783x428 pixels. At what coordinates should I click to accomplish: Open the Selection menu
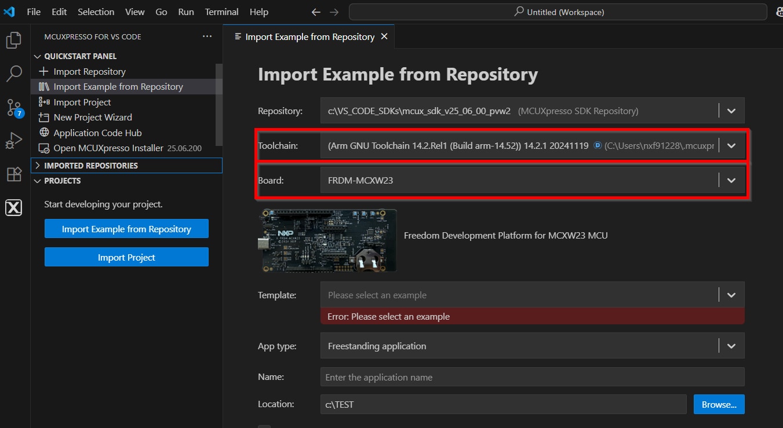(x=96, y=12)
